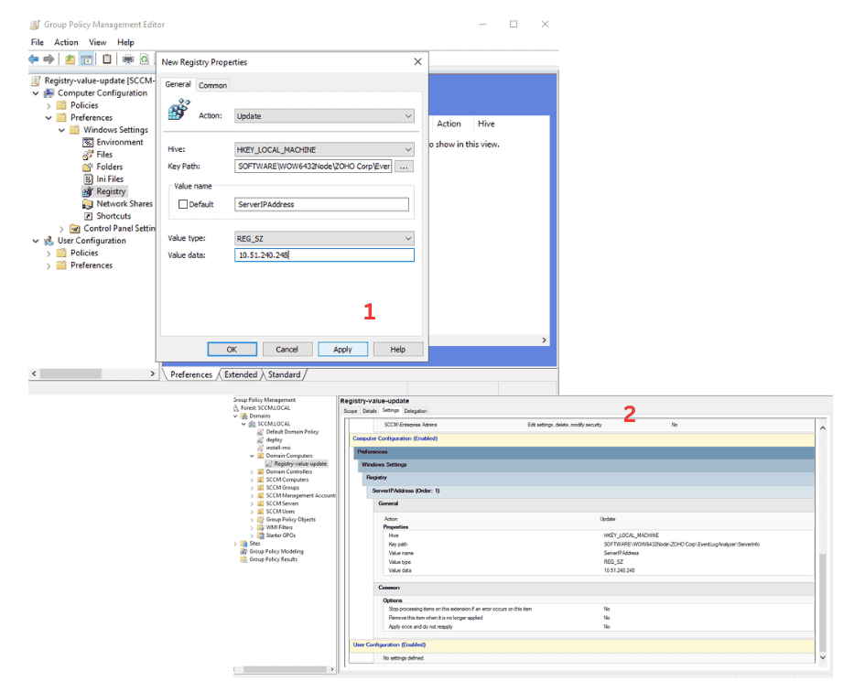Click the Refresh toolbar icon

click(x=145, y=59)
